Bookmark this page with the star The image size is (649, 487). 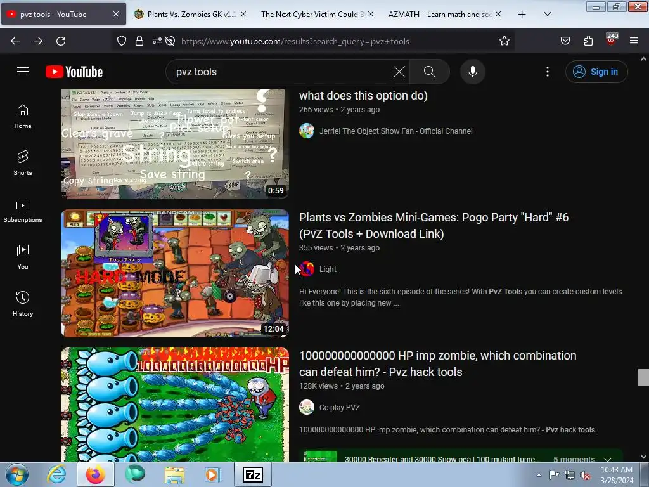(504, 41)
